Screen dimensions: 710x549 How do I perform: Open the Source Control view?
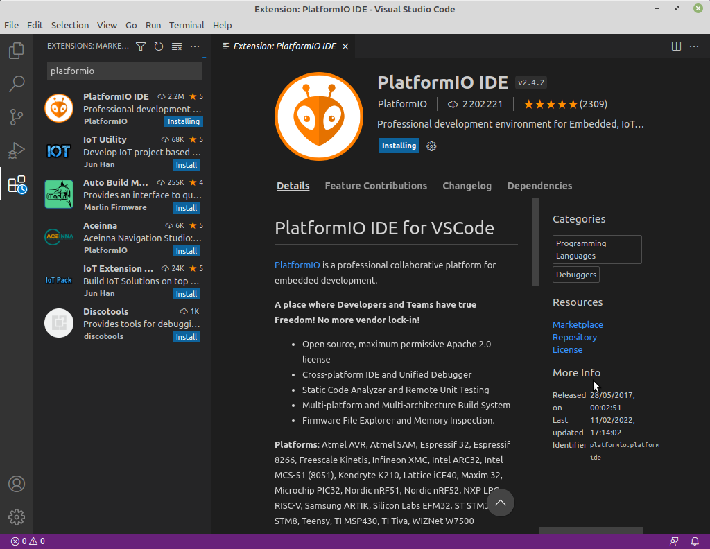(x=17, y=117)
